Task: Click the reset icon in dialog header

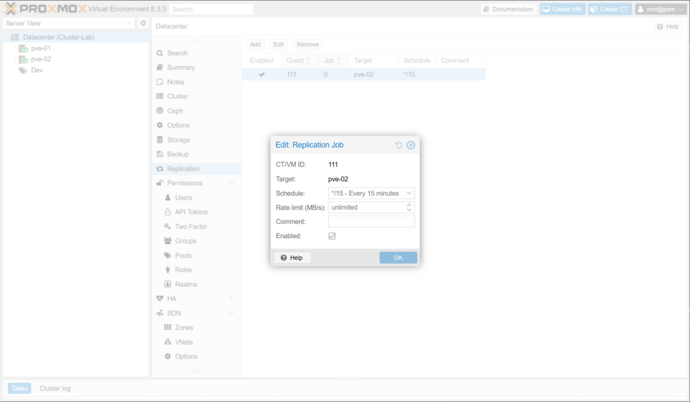Action: pyautogui.click(x=399, y=145)
